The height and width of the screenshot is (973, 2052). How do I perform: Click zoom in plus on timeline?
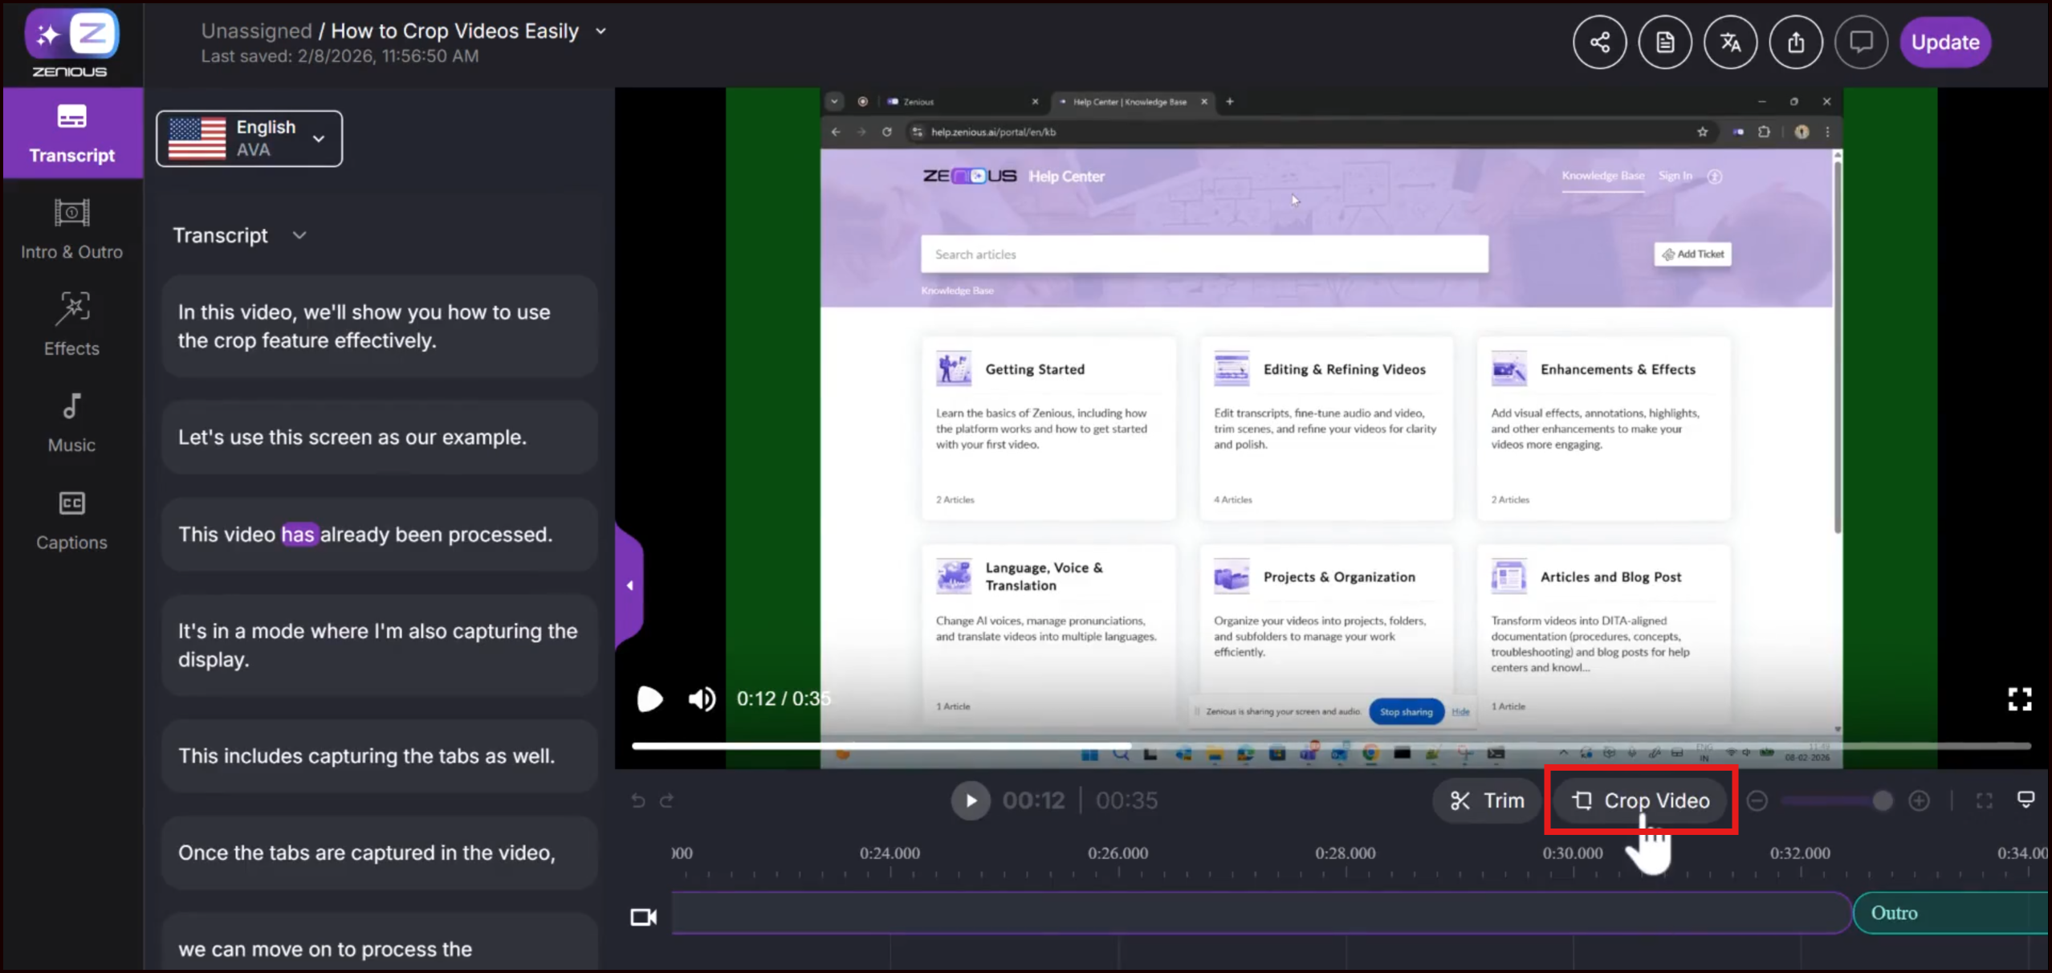pos(1919,800)
